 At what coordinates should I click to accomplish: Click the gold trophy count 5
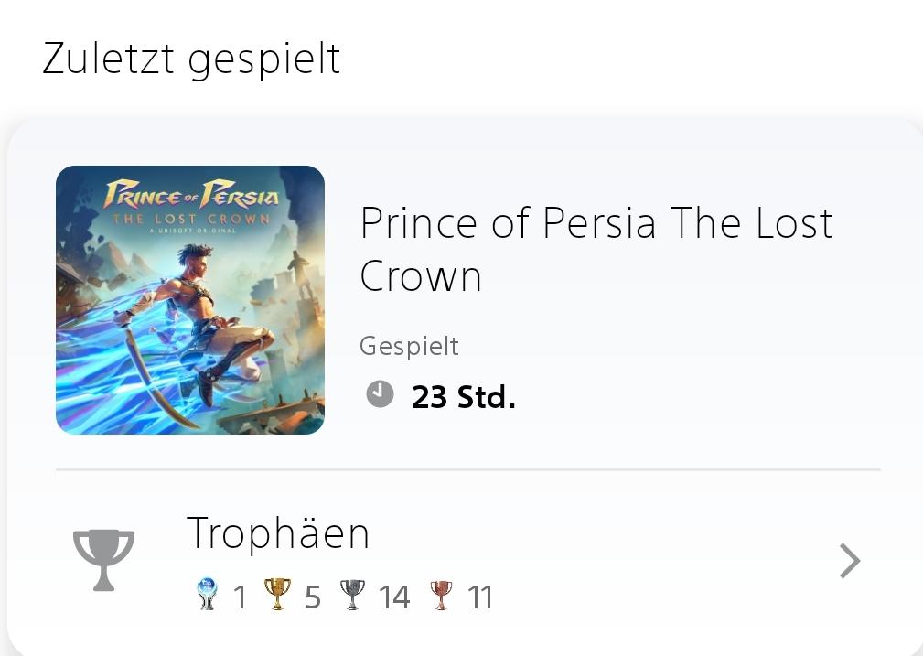tap(313, 597)
